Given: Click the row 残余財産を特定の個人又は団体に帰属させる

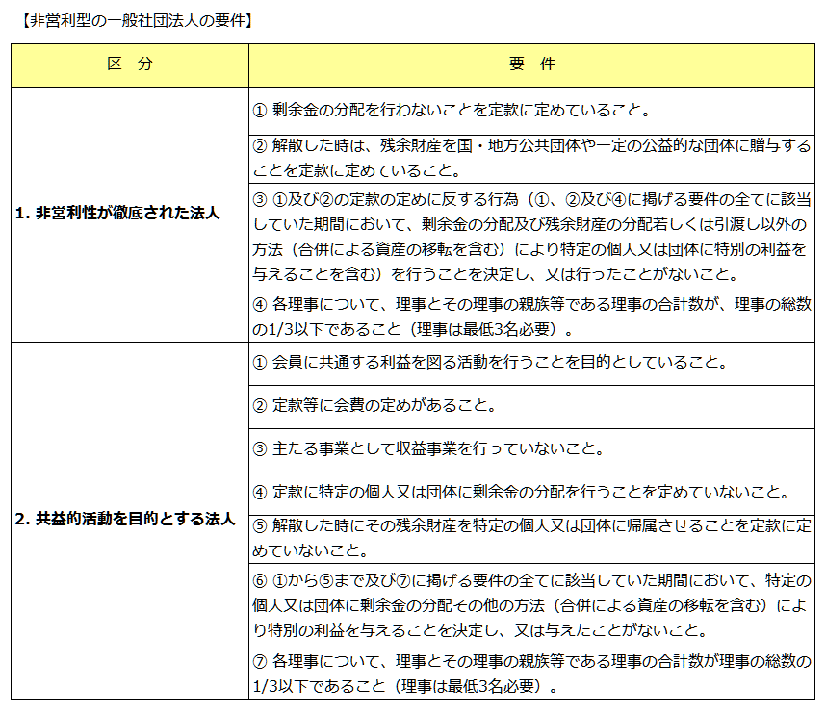Looking at the screenshot, I should pos(532,539).
